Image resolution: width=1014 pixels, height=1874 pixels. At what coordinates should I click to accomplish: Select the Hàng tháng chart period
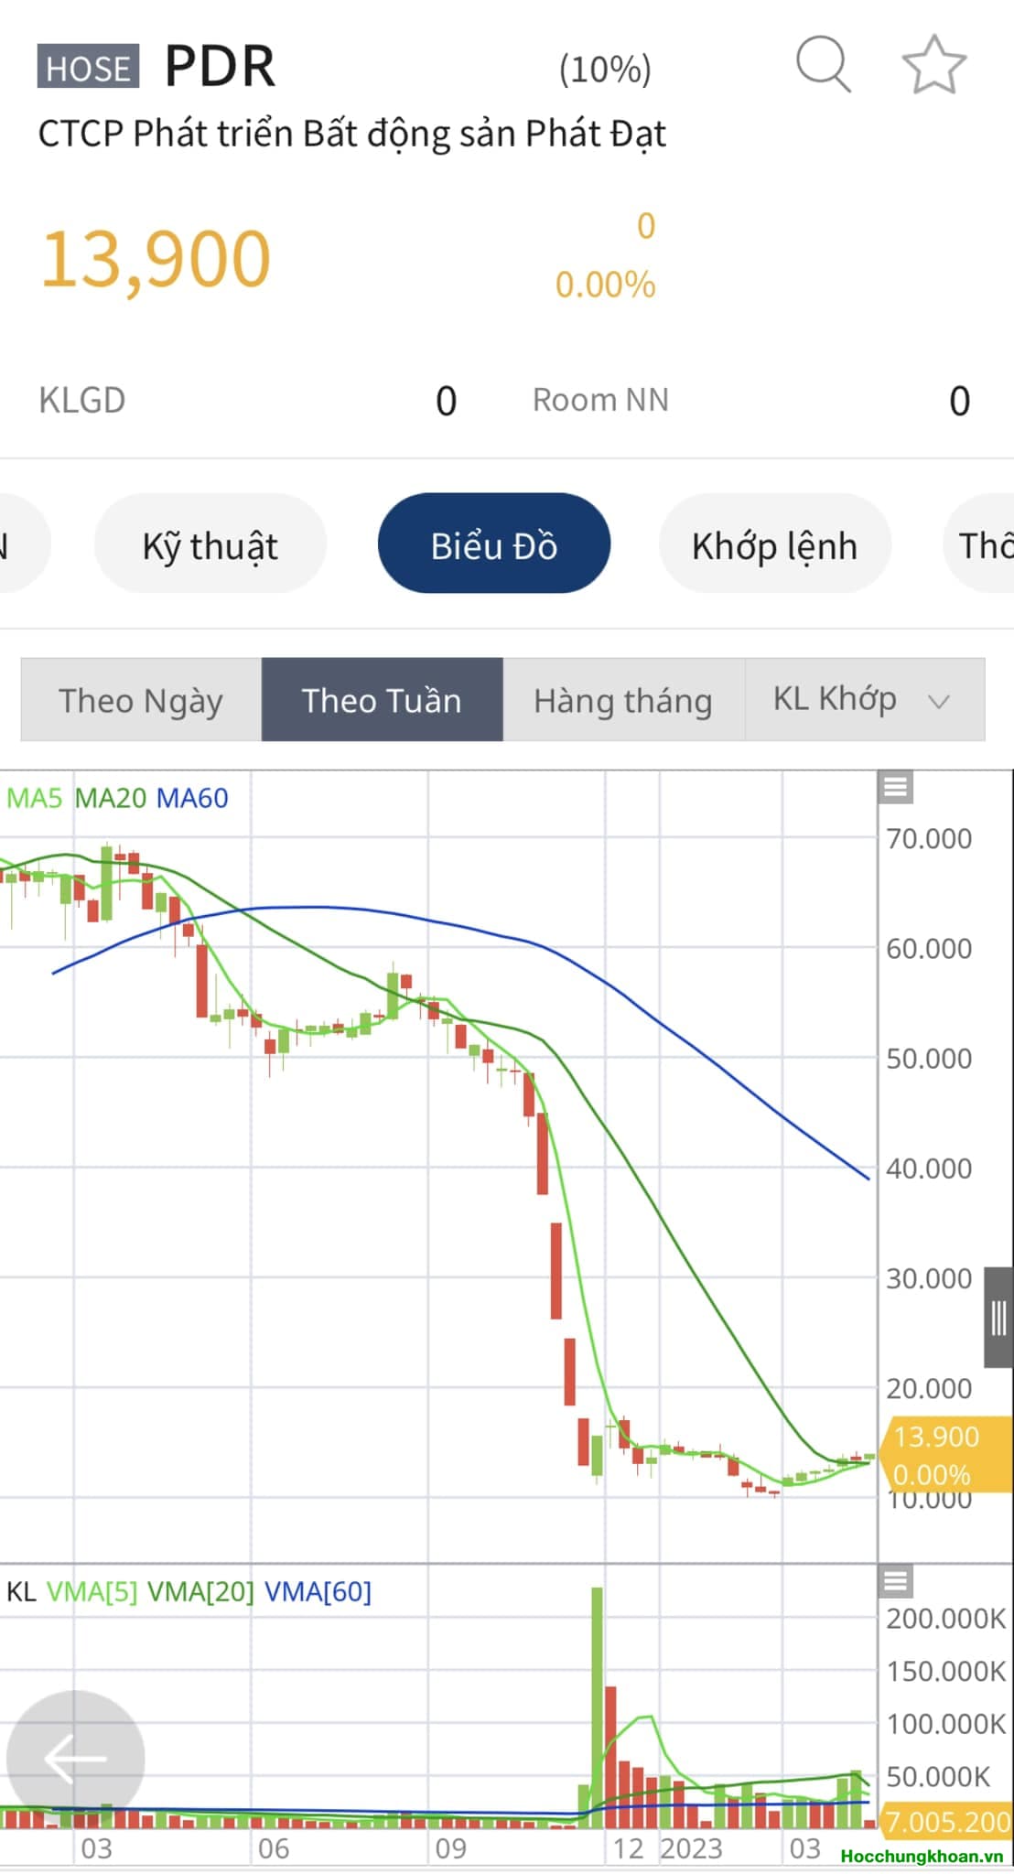click(x=623, y=700)
